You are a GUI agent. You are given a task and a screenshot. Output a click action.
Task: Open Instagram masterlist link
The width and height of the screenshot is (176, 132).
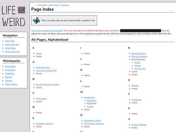92,101
